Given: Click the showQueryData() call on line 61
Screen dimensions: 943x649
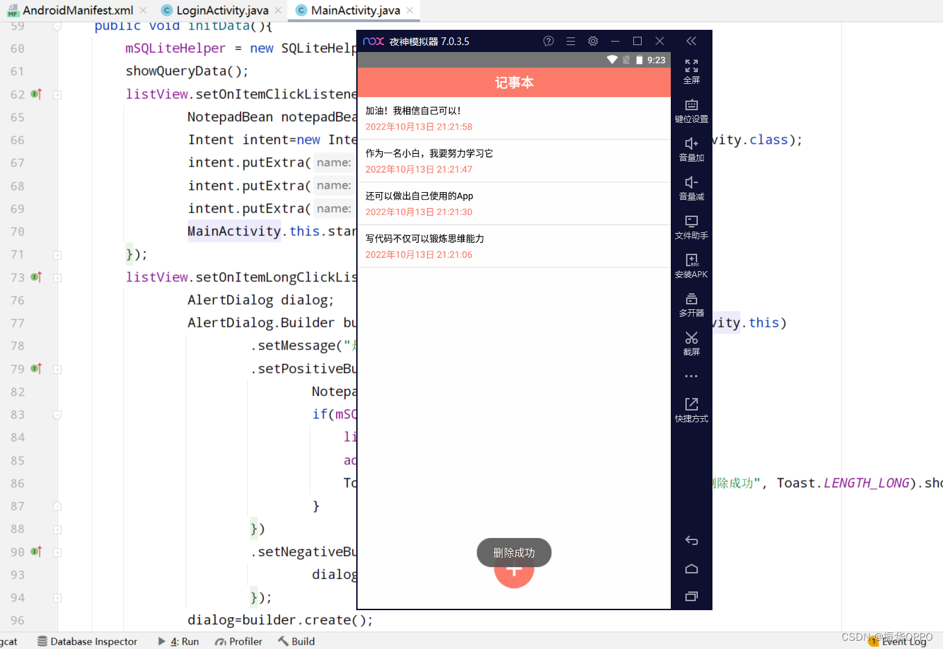Looking at the screenshot, I should tap(187, 71).
